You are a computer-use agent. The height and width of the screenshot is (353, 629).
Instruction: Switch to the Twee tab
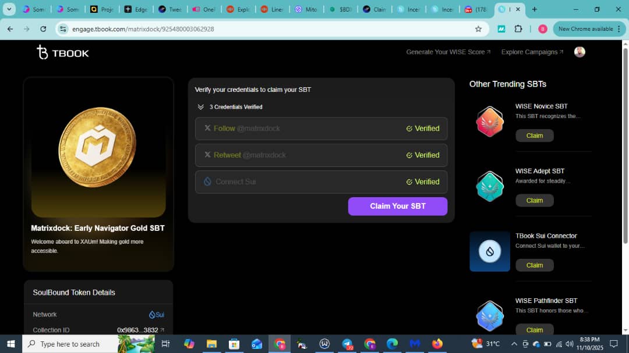click(169, 9)
